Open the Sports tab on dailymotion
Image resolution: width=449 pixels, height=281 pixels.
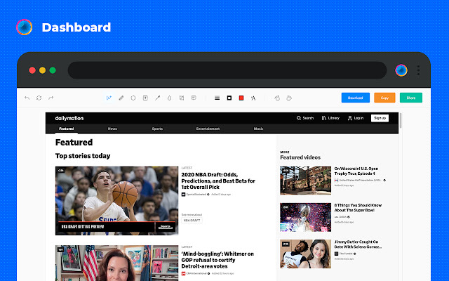tap(157, 129)
